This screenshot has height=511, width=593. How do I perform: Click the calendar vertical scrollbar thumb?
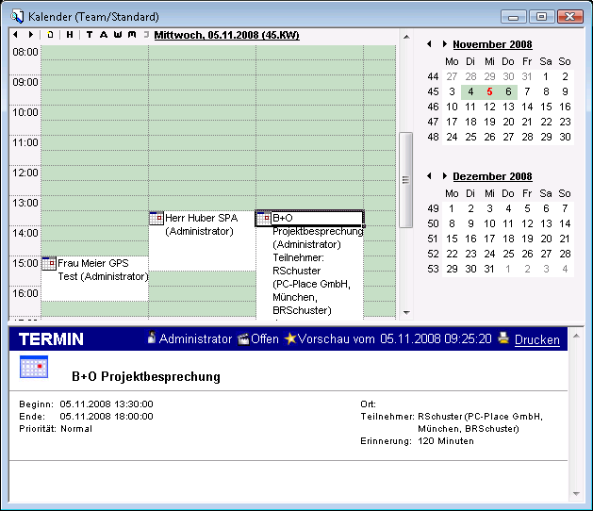pyautogui.click(x=405, y=180)
